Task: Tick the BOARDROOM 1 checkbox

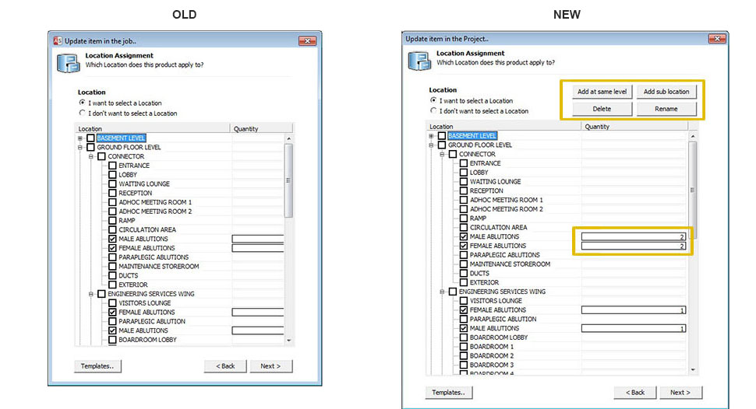Action: tap(464, 347)
